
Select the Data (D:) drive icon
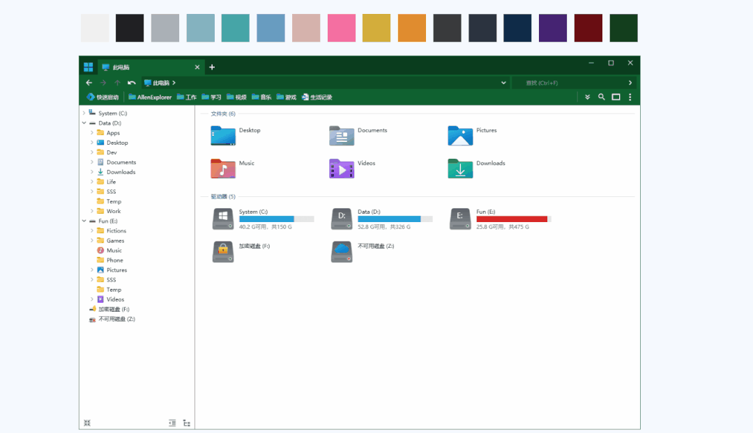coord(342,219)
